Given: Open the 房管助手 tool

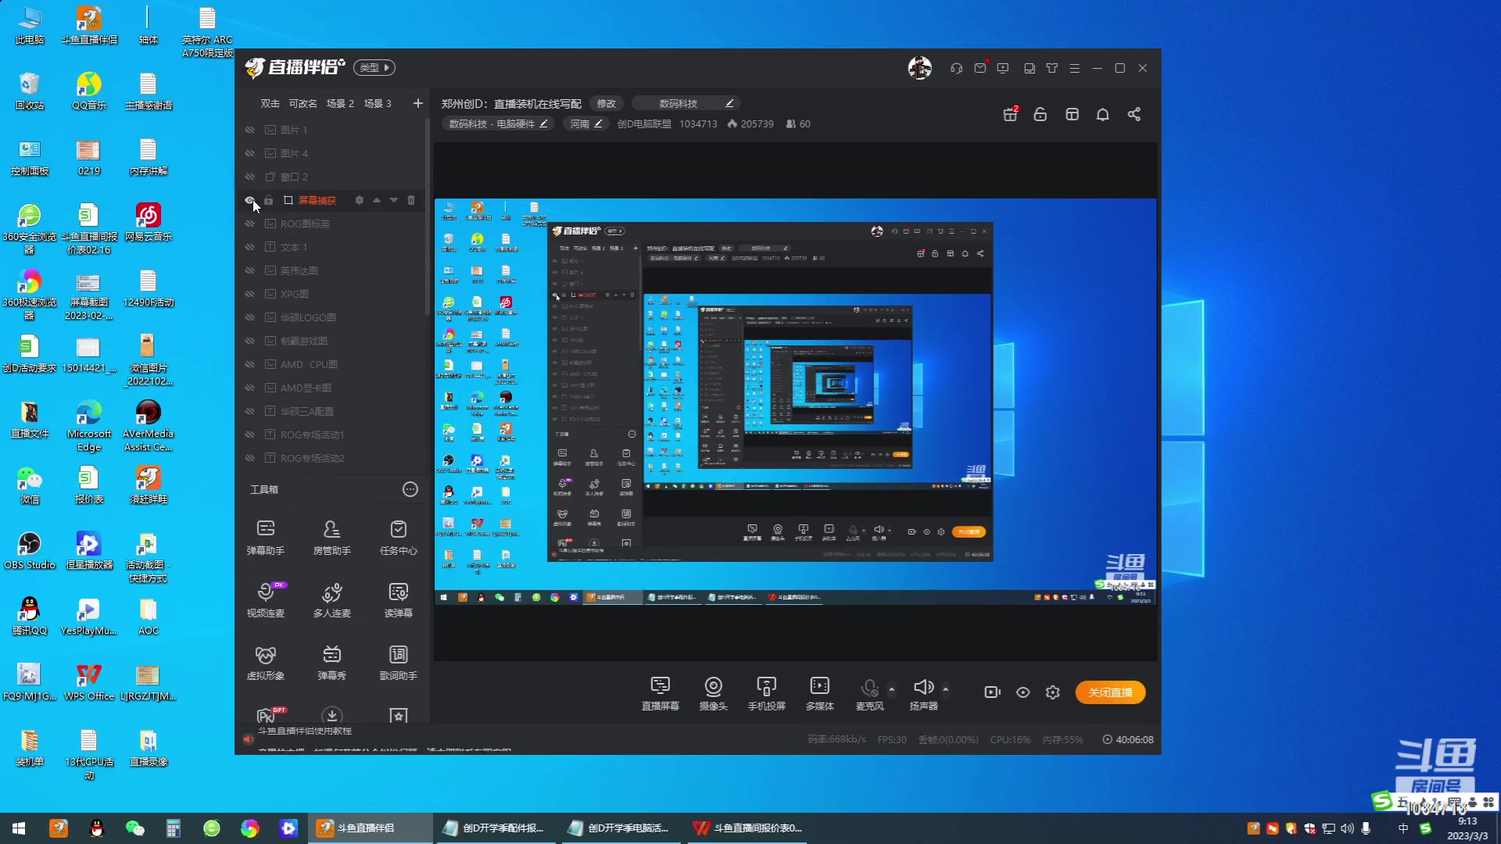Looking at the screenshot, I should 332,538.
